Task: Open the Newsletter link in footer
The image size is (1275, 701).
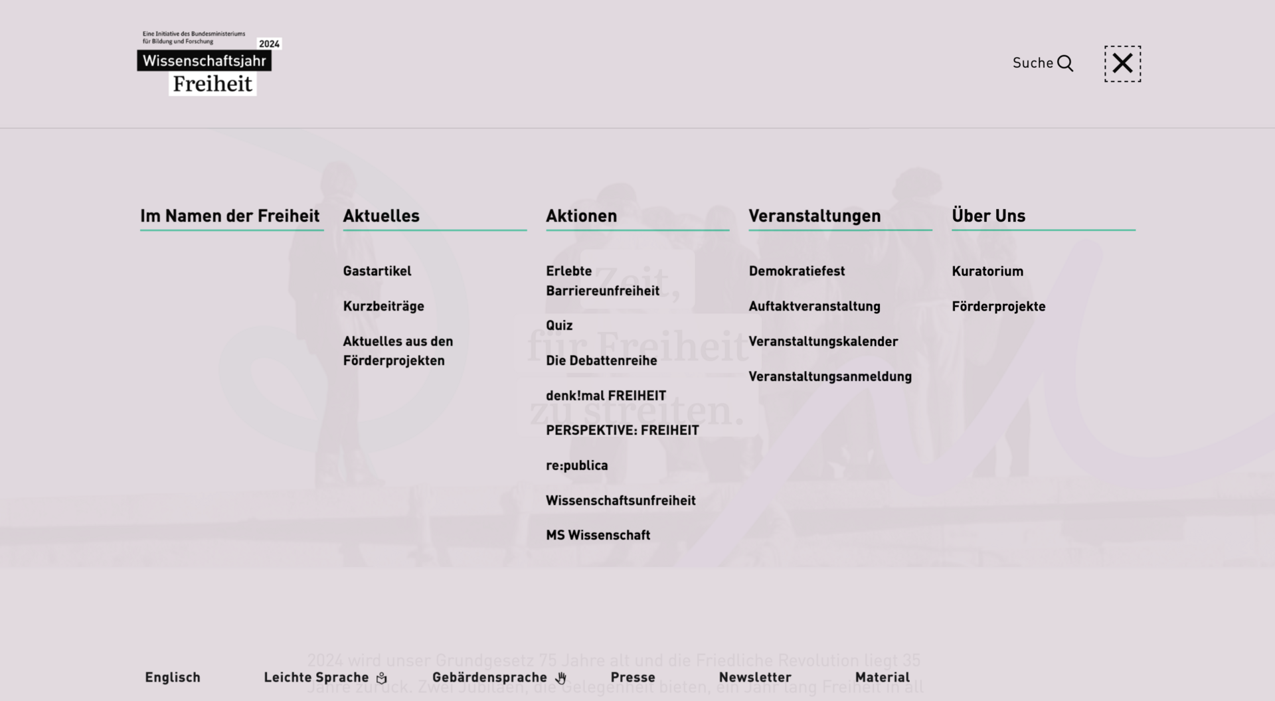Action: pos(755,677)
